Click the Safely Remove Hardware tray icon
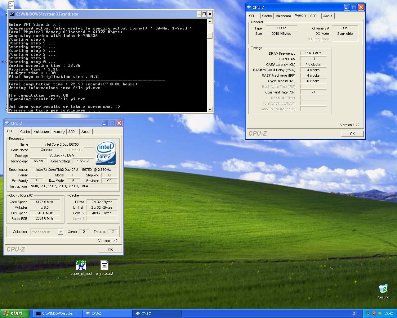The width and height of the screenshot is (397, 318). click(x=368, y=313)
